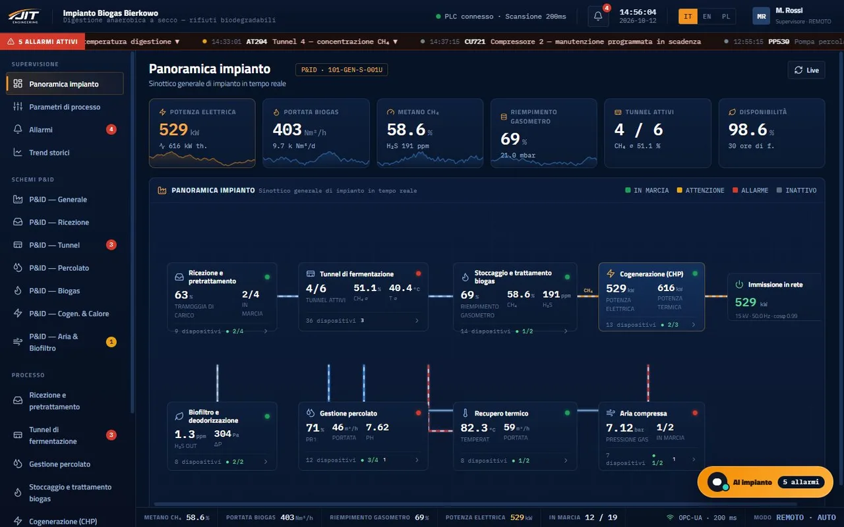
Task: Click the Portata biogas flame icon
Action: (277, 112)
